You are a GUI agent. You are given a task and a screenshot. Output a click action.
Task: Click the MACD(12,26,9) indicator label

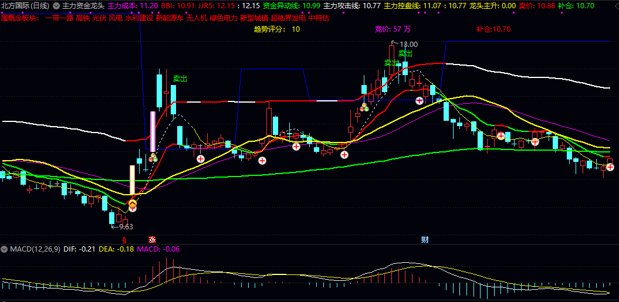[35, 249]
